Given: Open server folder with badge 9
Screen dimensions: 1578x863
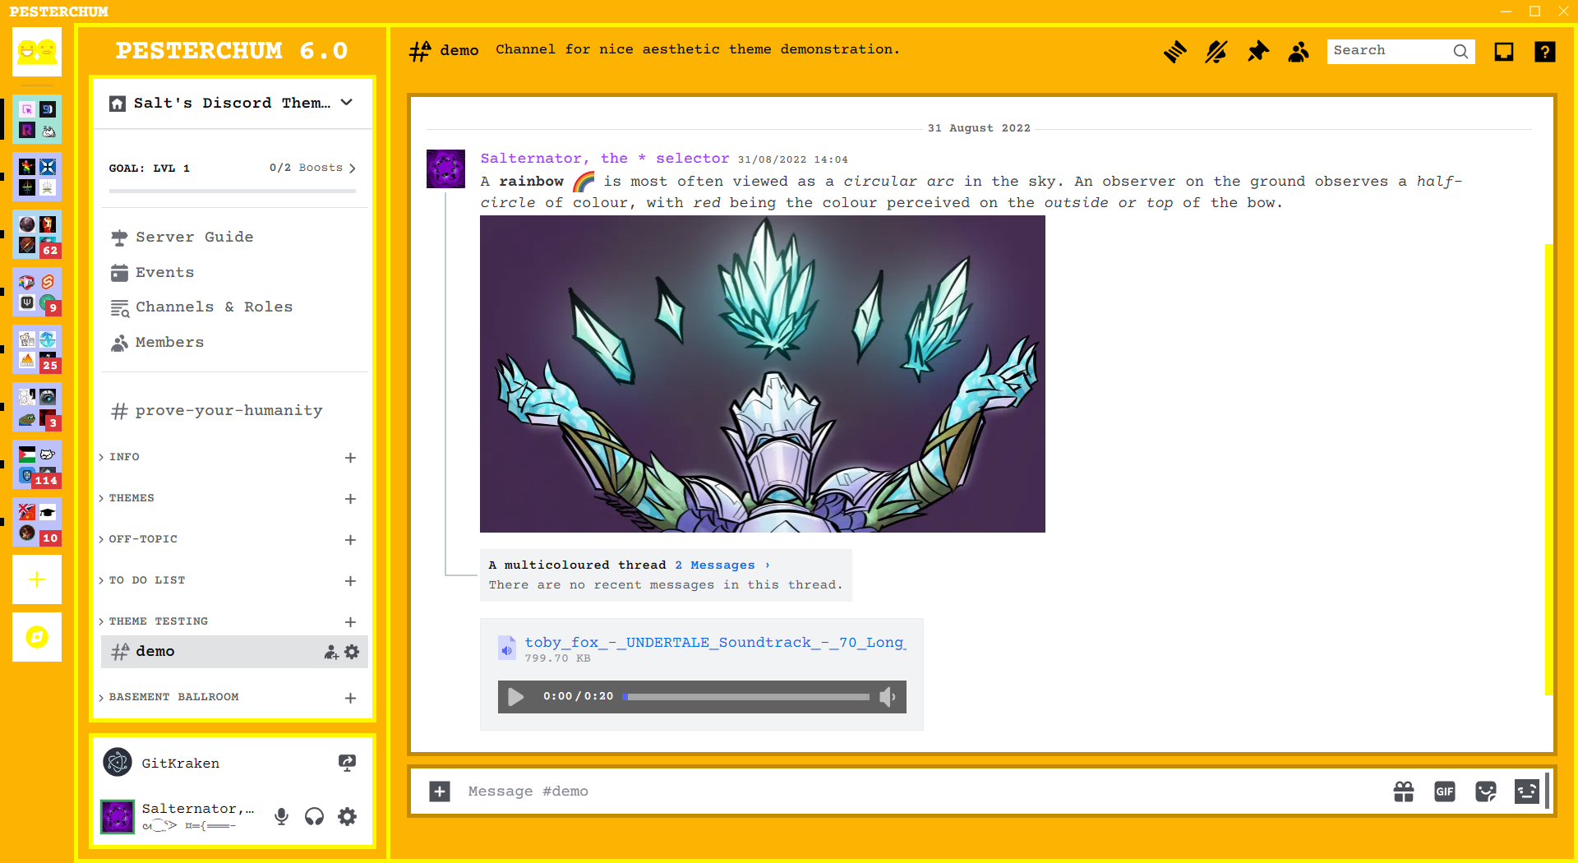Looking at the screenshot, I should tap(37, 292).
